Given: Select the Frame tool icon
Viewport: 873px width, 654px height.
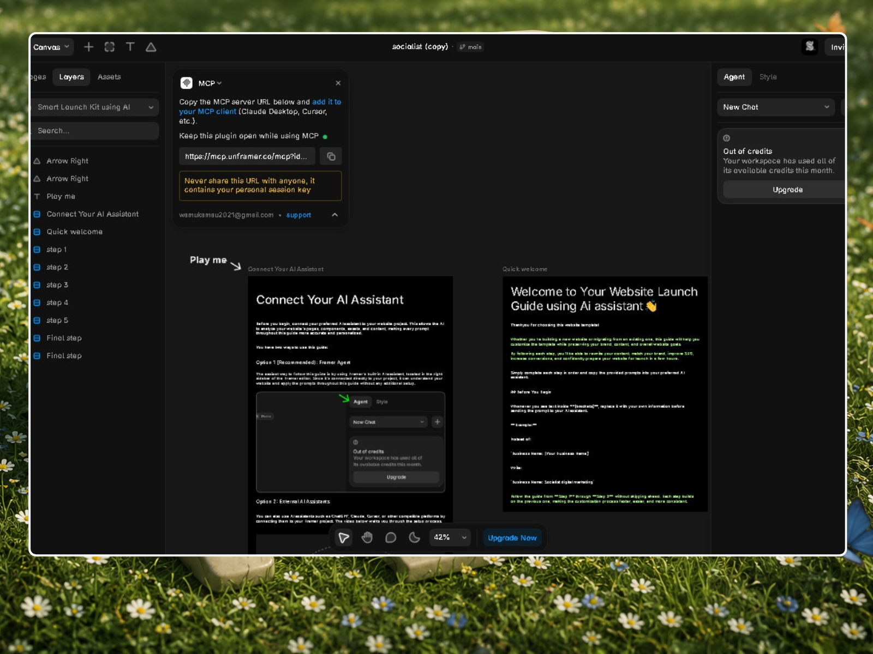Looking at the screenshot, I should [110, 47].
